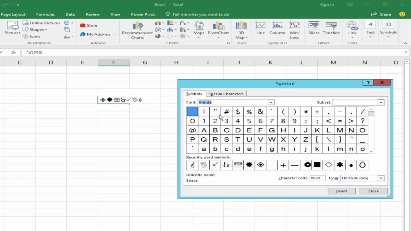The height and width of the screenshot is (231, 411).
Task: Switch to Special Characters tab
Action: point(226,94)
